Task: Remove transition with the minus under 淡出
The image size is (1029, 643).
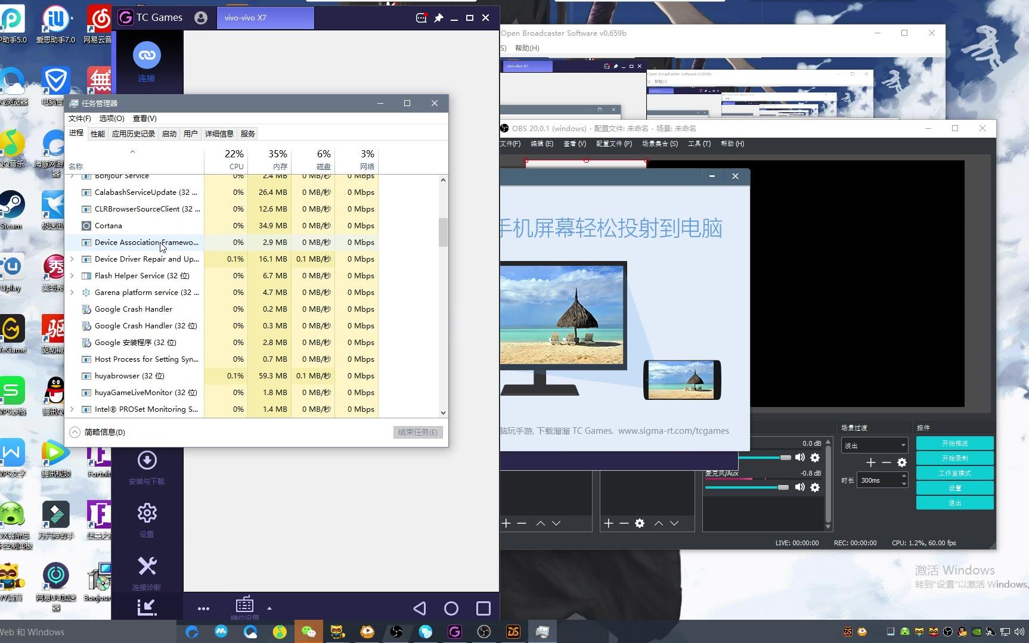Action: [x=887, y=463]
